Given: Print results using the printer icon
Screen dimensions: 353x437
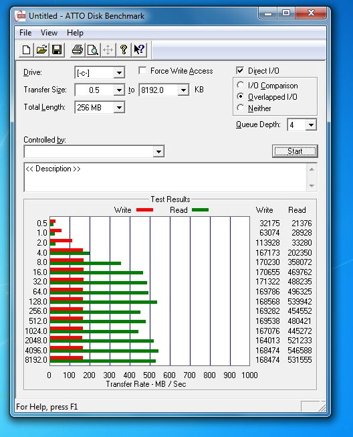Looking at the screenshot, I should point(78,50).
